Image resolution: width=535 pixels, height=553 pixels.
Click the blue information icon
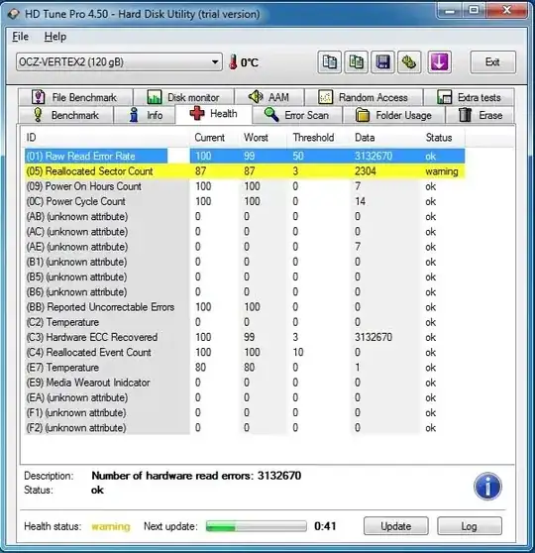(x=487, y=487)
